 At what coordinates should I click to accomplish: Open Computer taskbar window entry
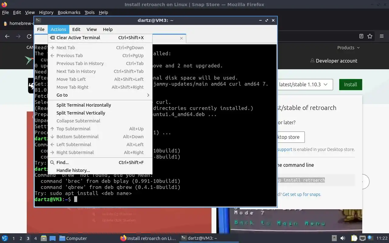click(73, 238)
